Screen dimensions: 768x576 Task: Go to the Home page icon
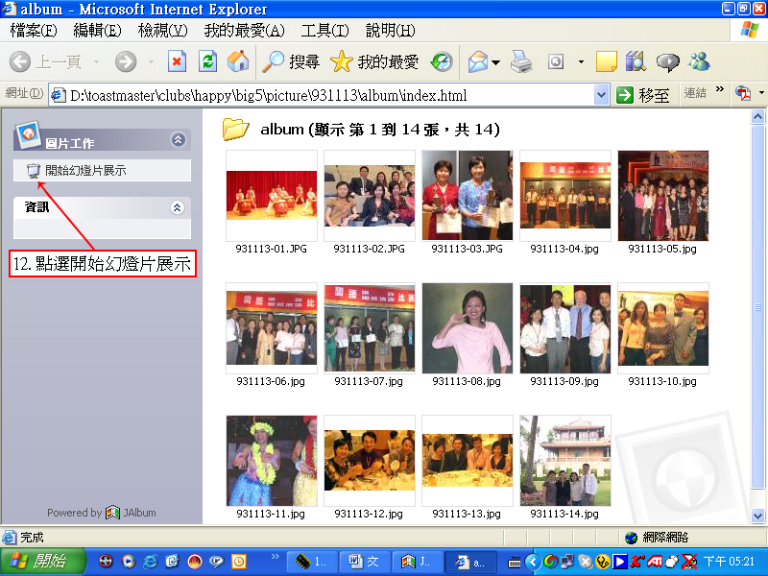tap(237, 62)
